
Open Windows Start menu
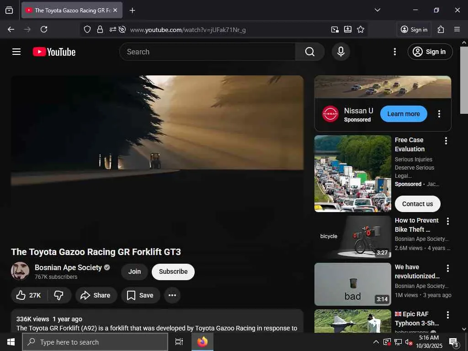point(11,342)
